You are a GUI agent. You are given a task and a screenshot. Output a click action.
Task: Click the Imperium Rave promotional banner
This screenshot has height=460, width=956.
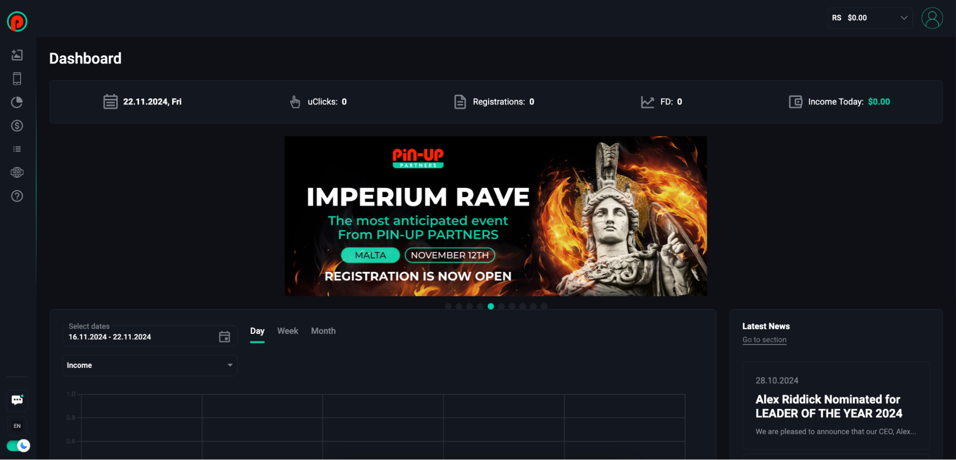495,216
